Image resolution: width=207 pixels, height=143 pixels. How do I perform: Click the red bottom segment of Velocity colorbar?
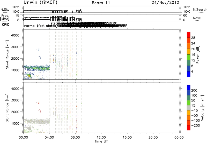[x=189, y=128]
